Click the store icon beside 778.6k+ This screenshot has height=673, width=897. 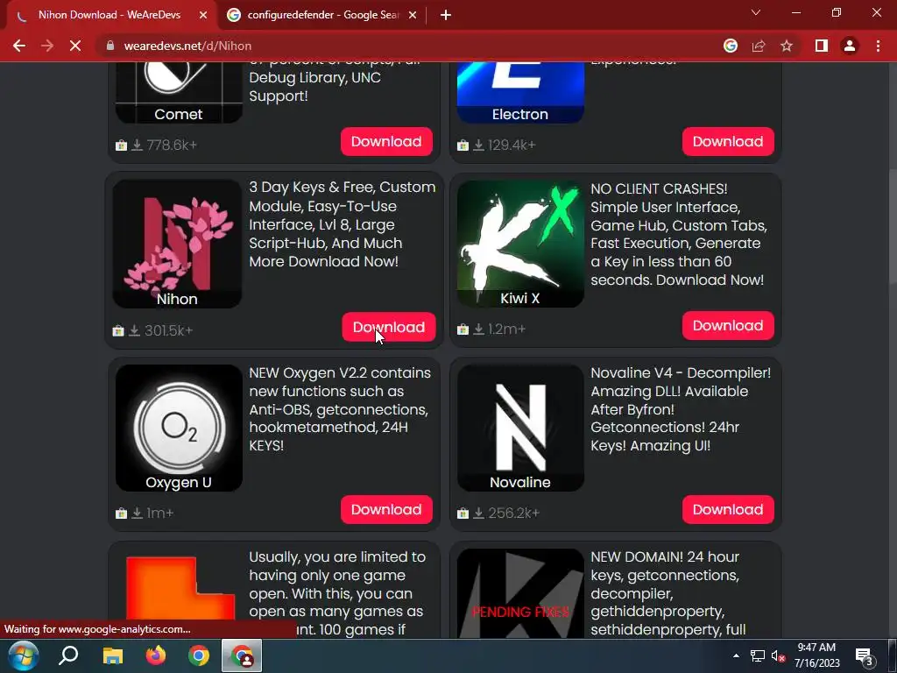tap(121, 145)
